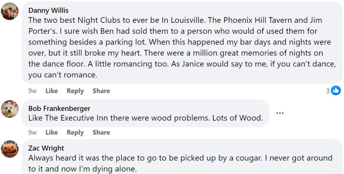Click Zac Wright's pumpkin avatar
This screenshot has height=174, width=344.
tap(10, 149)
